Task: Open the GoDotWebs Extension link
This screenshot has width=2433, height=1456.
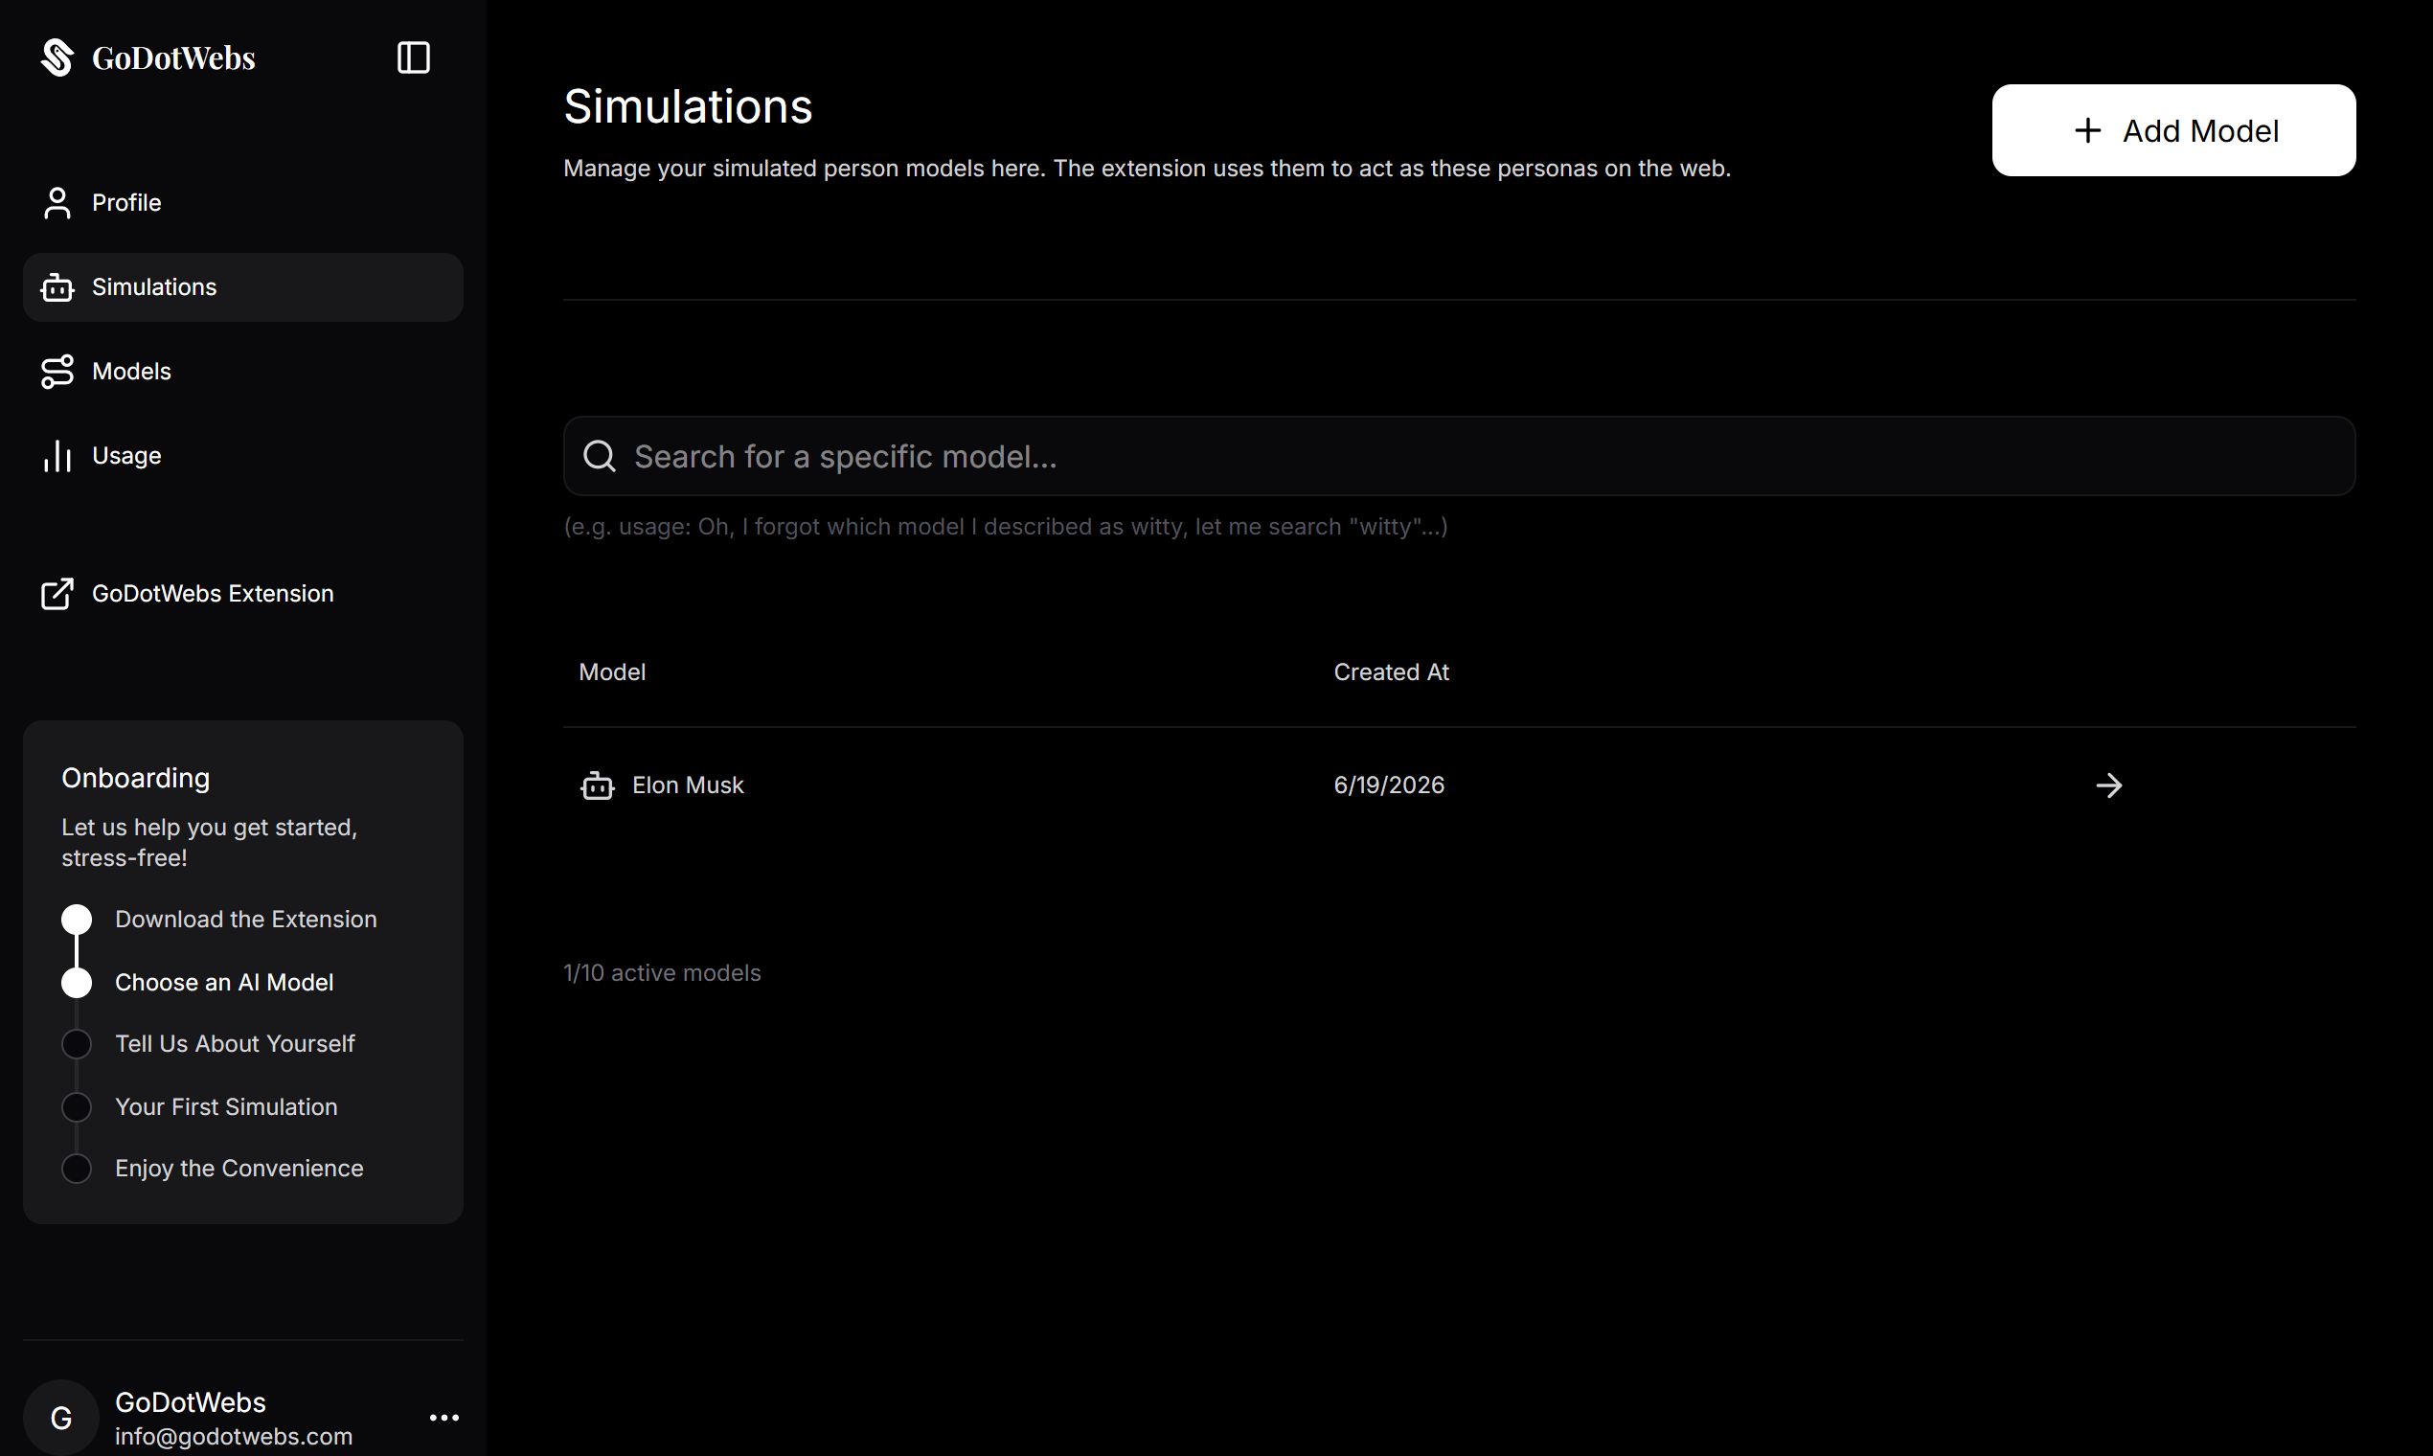Action: [x=243, y=594]
